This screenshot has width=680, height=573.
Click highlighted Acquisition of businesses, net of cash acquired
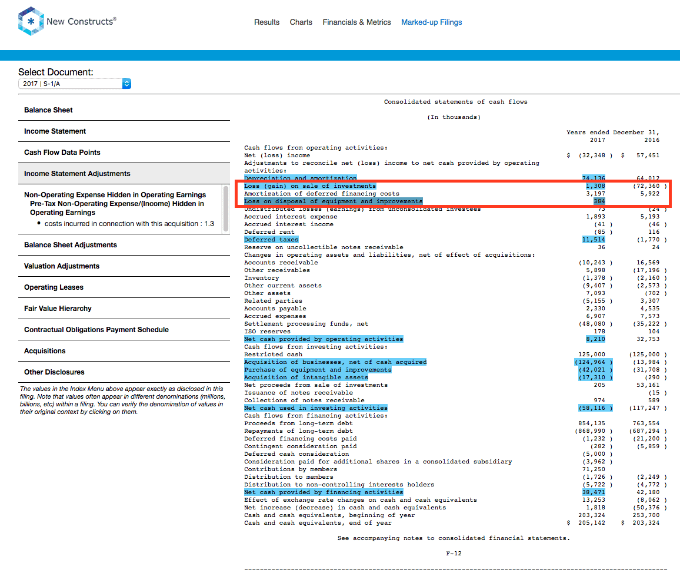point(335,362)
